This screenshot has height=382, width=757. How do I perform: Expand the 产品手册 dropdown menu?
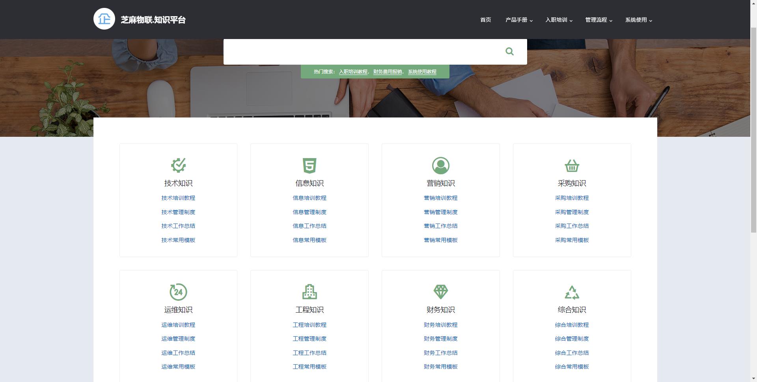point(519,20)
